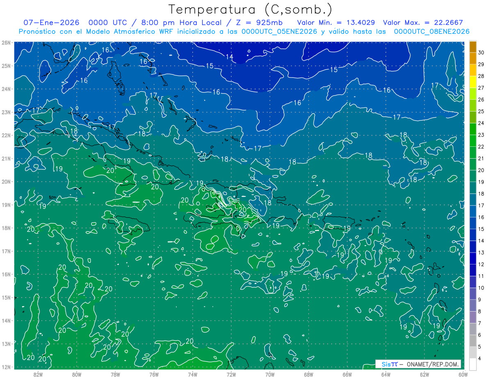Click the latitude axis label "20N"
492x380 pixels.
click(6, 182)
